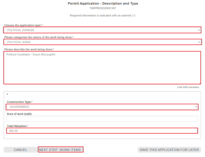The image size is (205, 157).
Task: Click the "Construction Type" label
Action: pyautogui.click(x=20, y=102)
